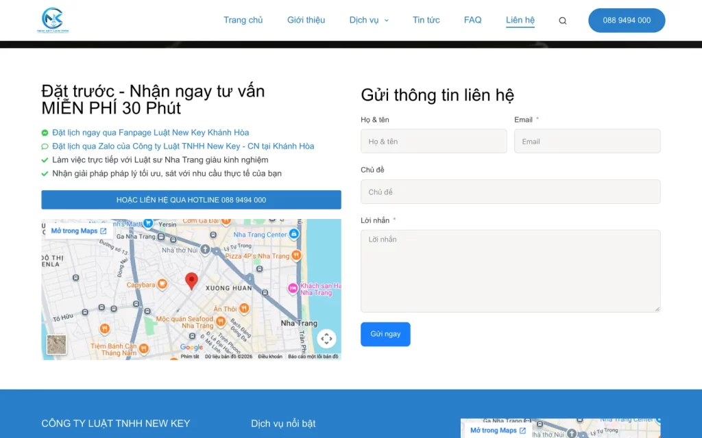Open Mở trong Maps link on main map
The image size is (702, 438).
click(x=78, y=231)
